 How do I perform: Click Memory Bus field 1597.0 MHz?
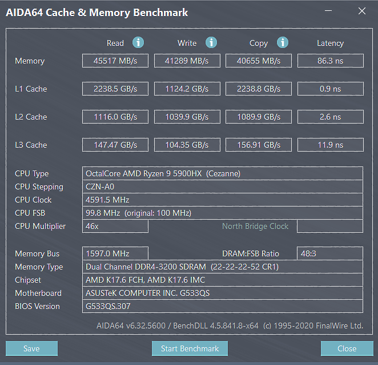pos(115,253)
